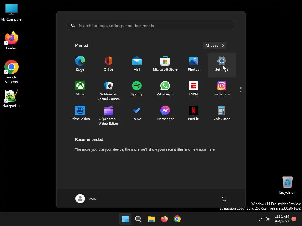Click the Power button in Start menu
Viewport: 302px width, 226px height.
(224, 199)
